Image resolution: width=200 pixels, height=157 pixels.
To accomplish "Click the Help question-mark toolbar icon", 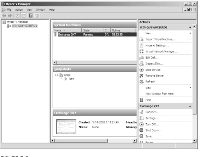I will (31, 16).
